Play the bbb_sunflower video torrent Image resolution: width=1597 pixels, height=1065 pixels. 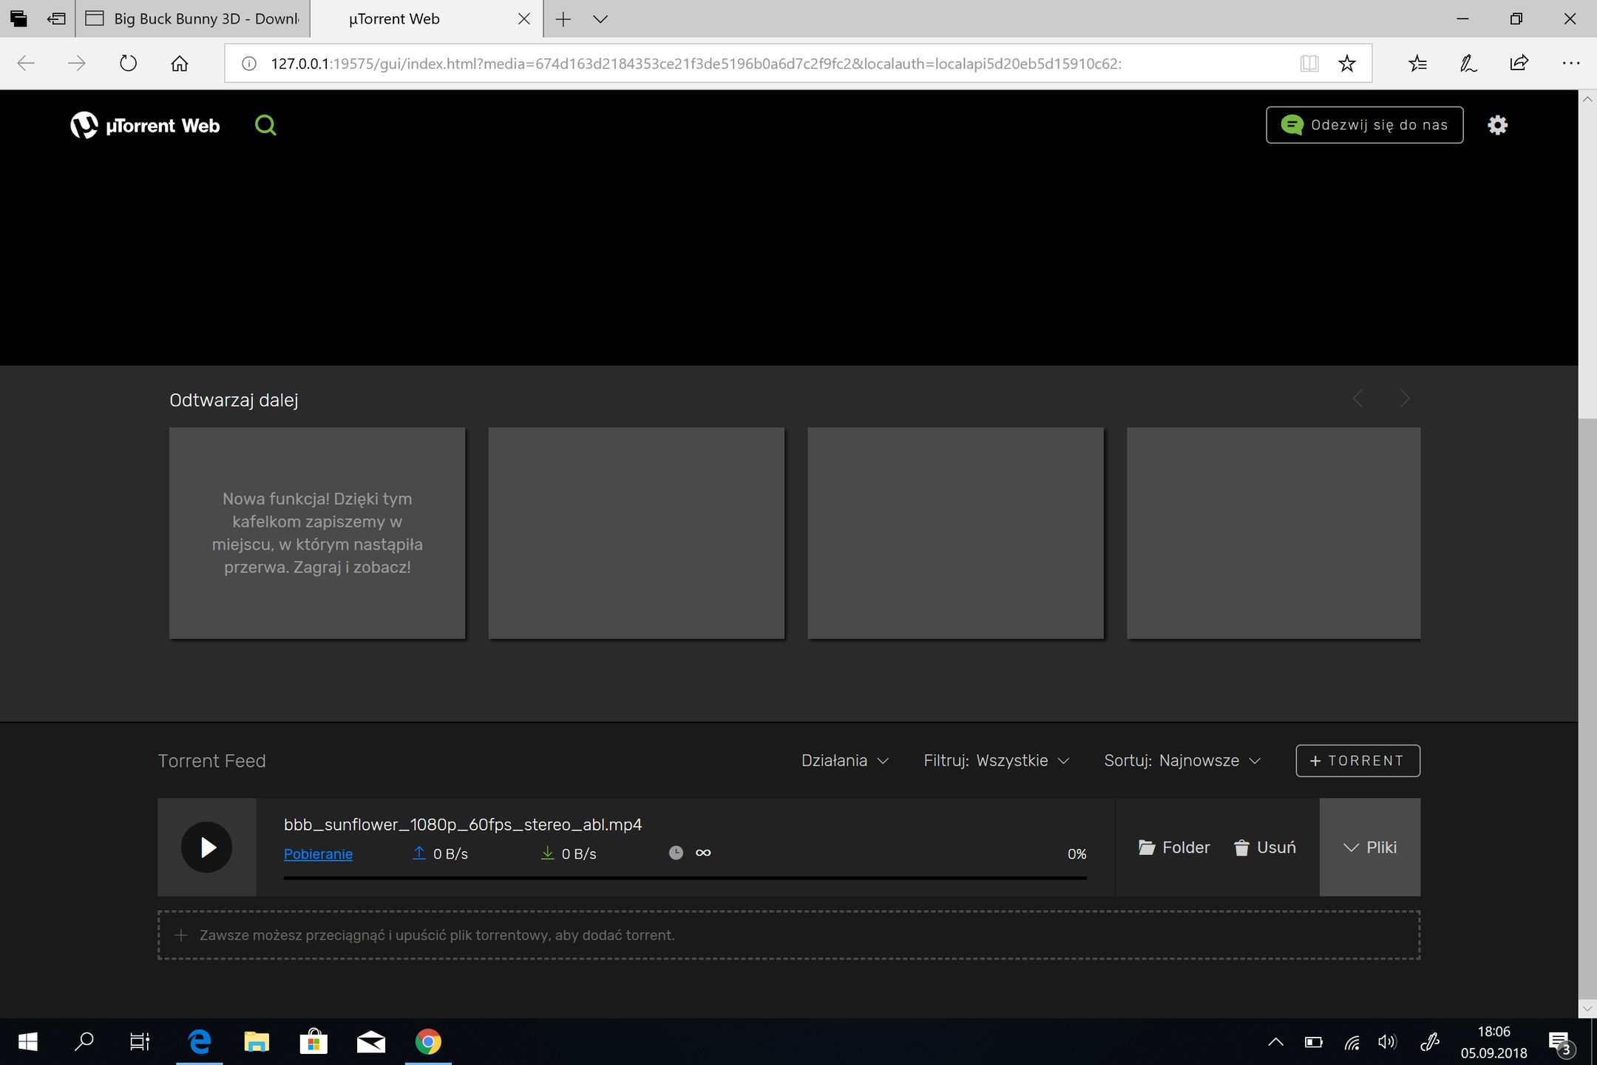207,848
